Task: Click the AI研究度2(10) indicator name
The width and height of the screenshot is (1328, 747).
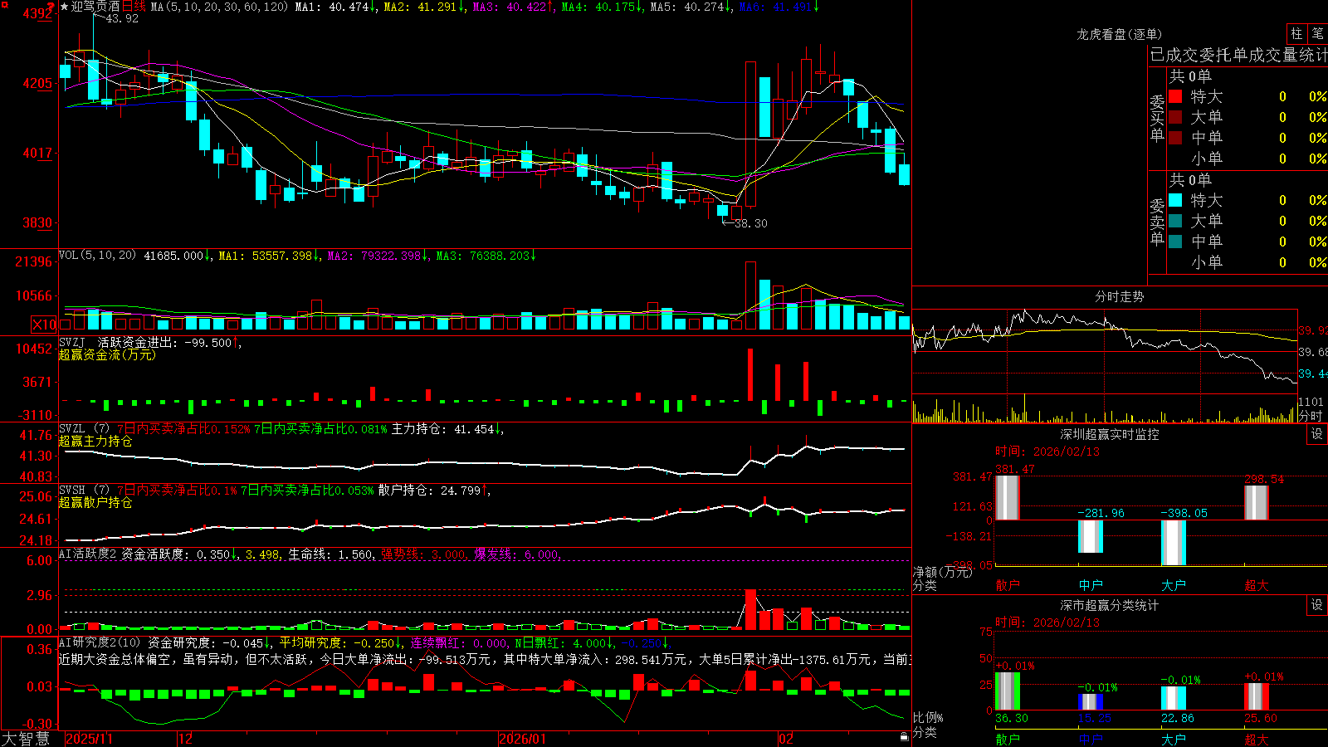Action: [100, 642]
